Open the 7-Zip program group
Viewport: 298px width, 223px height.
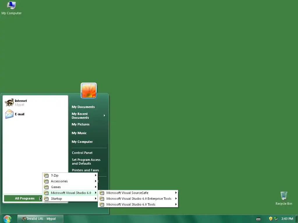[70, 175]
